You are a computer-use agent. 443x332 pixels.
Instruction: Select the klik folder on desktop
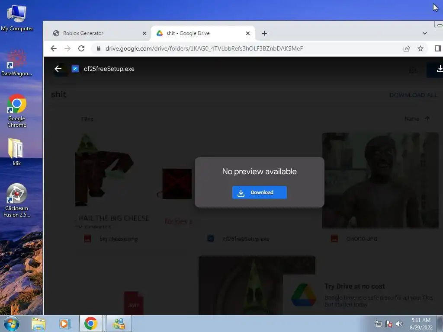17,152
